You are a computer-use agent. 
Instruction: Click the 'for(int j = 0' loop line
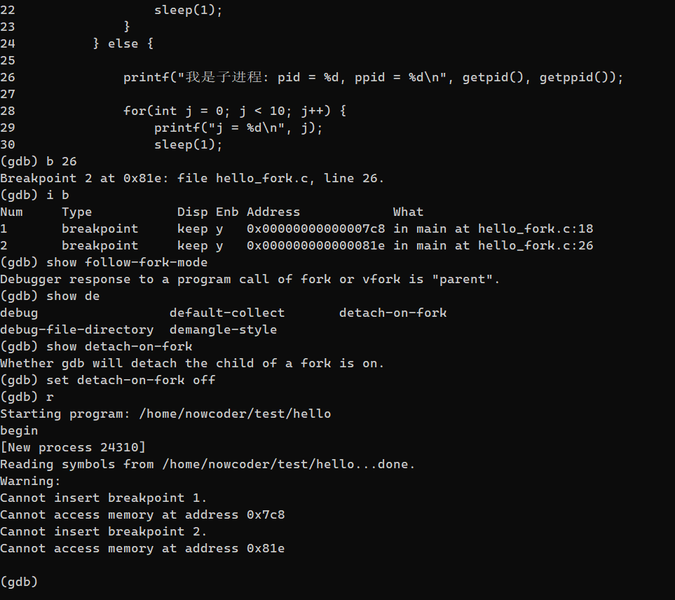click(235, 111)
